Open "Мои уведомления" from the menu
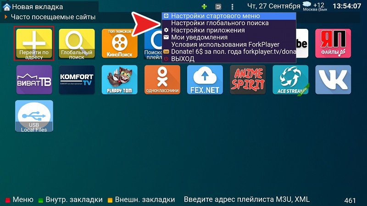This screenshot has height=206, width=367. (x=228, y=38)
